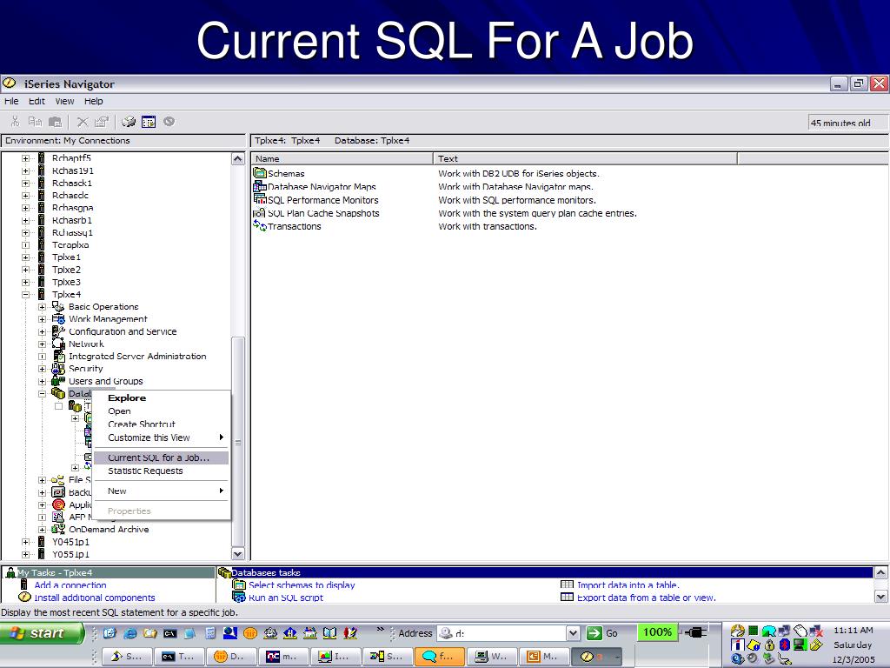The image size is (890, 668).
Task: Select the Network tree icon
Action: coord(58,344)
